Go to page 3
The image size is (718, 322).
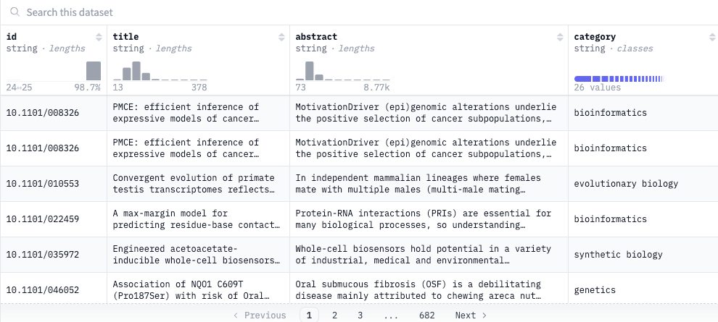point(360,315)
